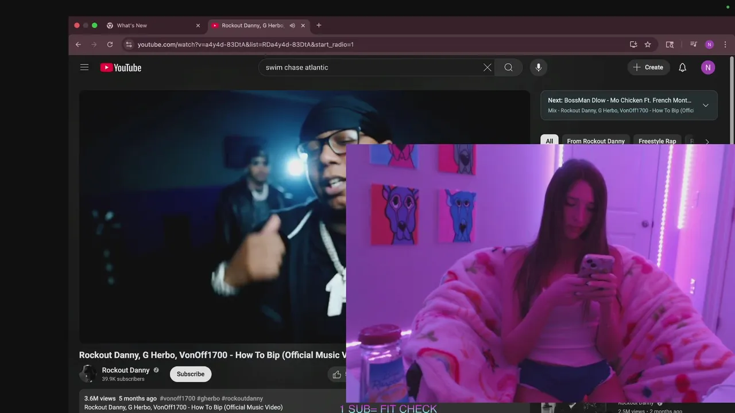Screen dimensions: 735x413
Task: Open Chrome media controls icon
Action: point(694,44)
